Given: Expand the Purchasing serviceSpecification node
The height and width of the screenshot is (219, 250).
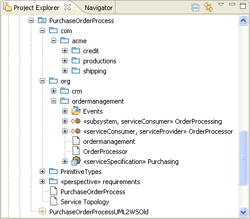Looking at the screenshot, I should tap(65, 161).
